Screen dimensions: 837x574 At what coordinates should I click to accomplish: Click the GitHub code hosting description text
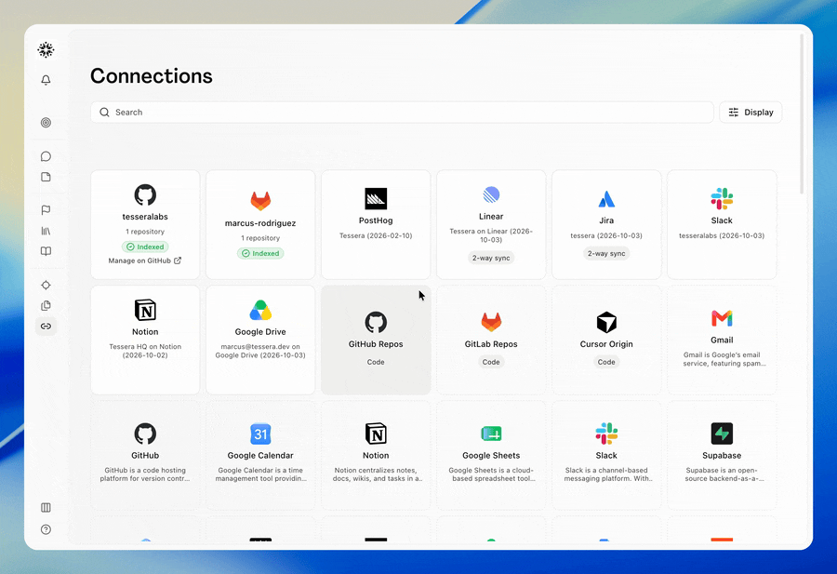coord(145,474)
